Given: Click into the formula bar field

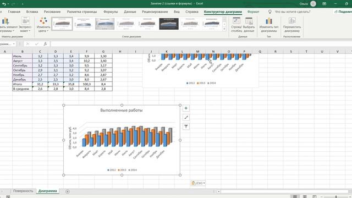Looking at the screenshot, I should click(201, 44).
